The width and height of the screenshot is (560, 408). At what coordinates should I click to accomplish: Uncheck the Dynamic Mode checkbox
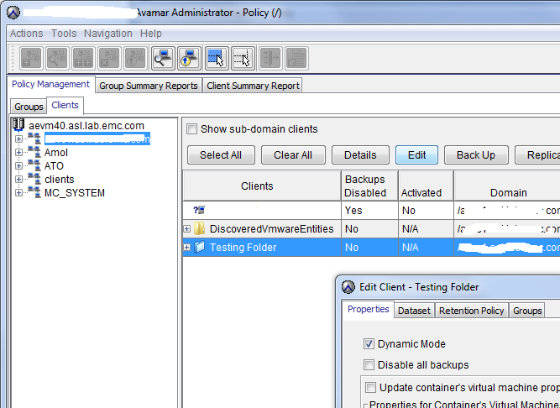(369, 343)
